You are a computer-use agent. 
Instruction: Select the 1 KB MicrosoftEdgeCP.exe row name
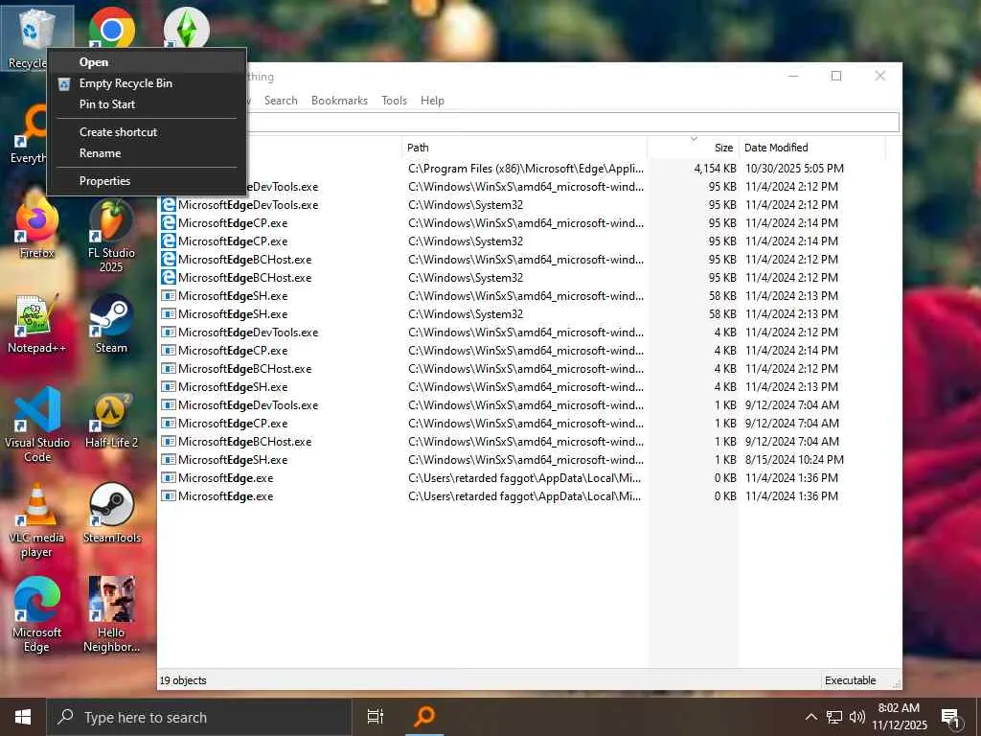click(x=233, y=423)
